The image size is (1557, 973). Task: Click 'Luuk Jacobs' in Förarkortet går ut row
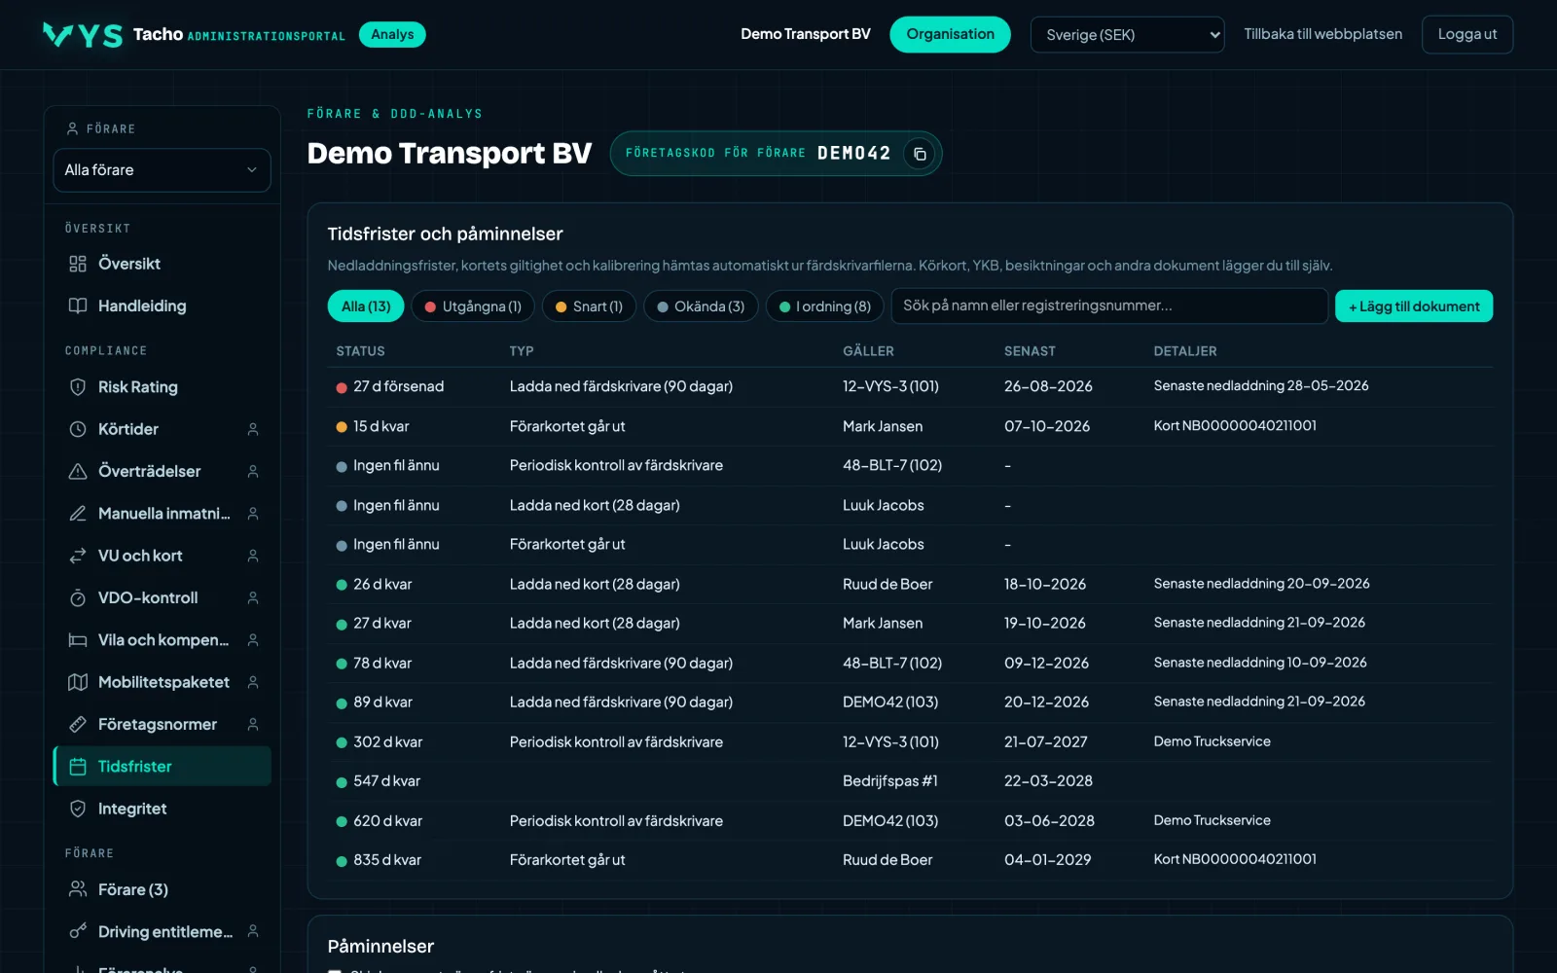[884, 545]
